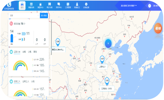Click the user avatar icon
164x100 pixels.
pos(150,6)
